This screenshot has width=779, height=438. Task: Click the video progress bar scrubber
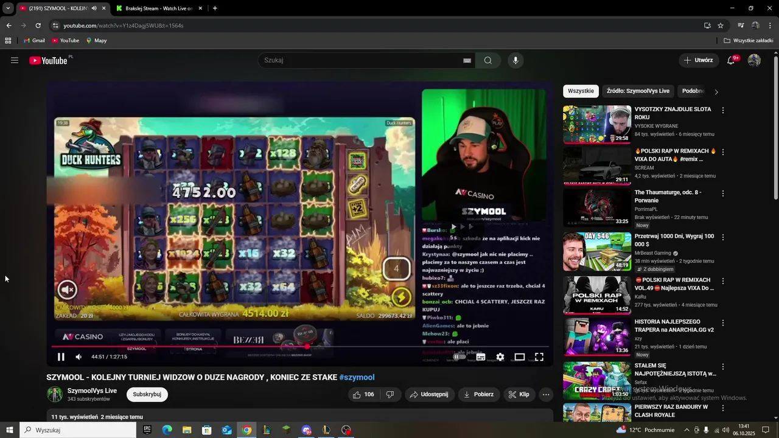click(x=307, y=347)
